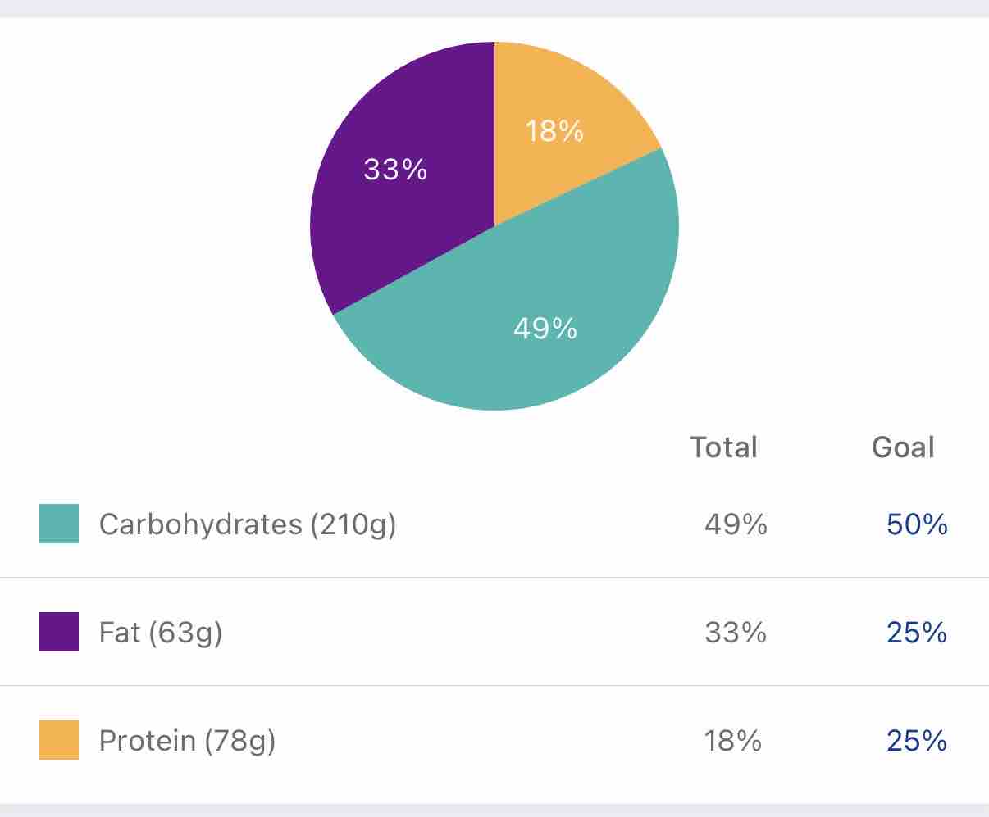Select the Carbohydrates (210g) label
This screenshot has height=817, width=989.
pyautogui.click(x=247, y=524)
